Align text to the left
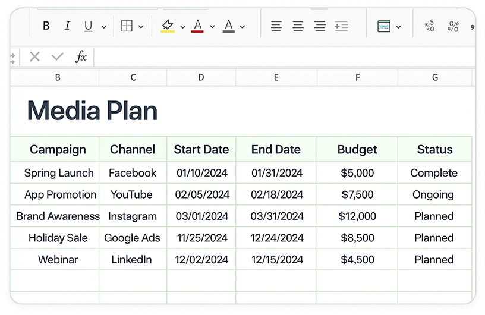Viewport: 485px width, 315px height. [x=276, y=26]
